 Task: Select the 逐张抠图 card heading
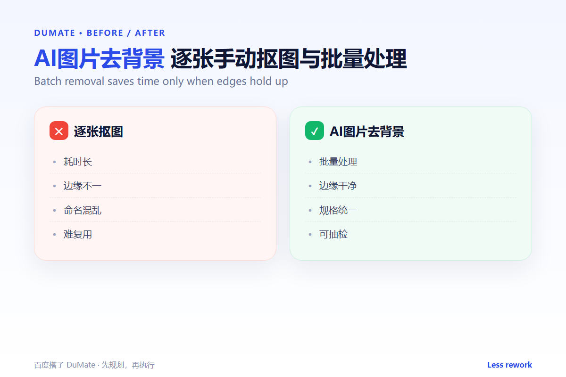98,131
